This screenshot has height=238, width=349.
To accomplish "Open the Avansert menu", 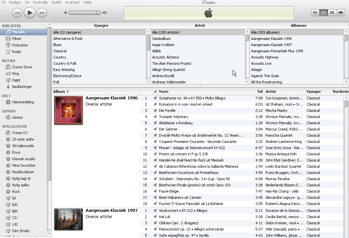I will pos(72,2).
